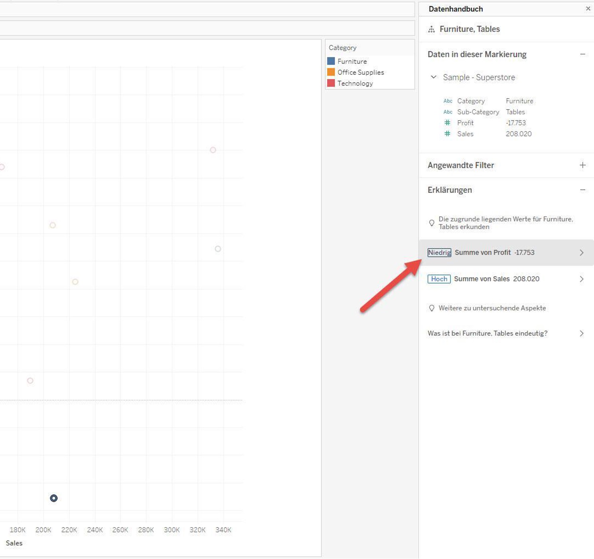Click the orange Office Supplies legend swatch
The height and width of the screenshot is (559, 594).
point(331,72)
